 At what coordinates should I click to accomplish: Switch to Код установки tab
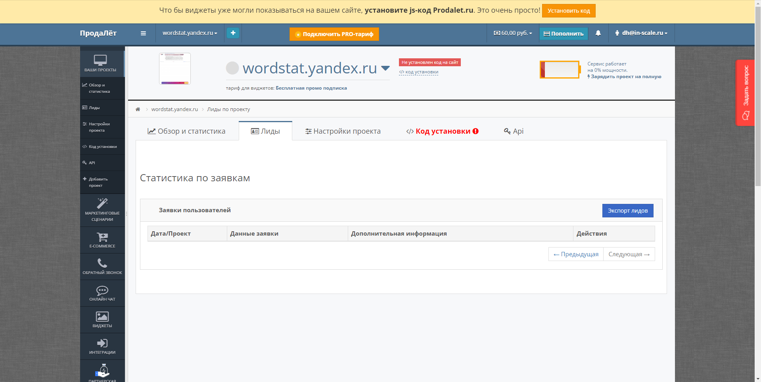pos(442,131)
